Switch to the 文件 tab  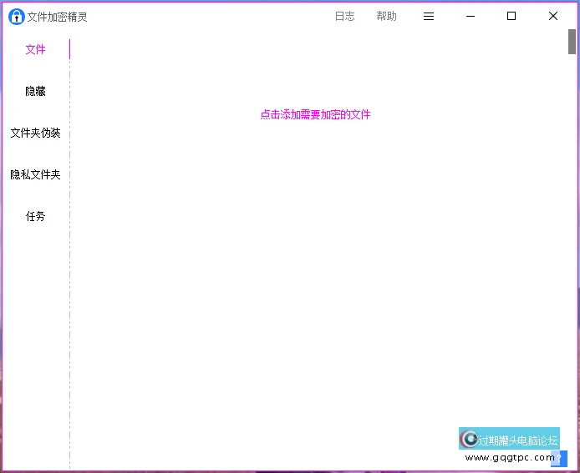(x=35, y=50)
